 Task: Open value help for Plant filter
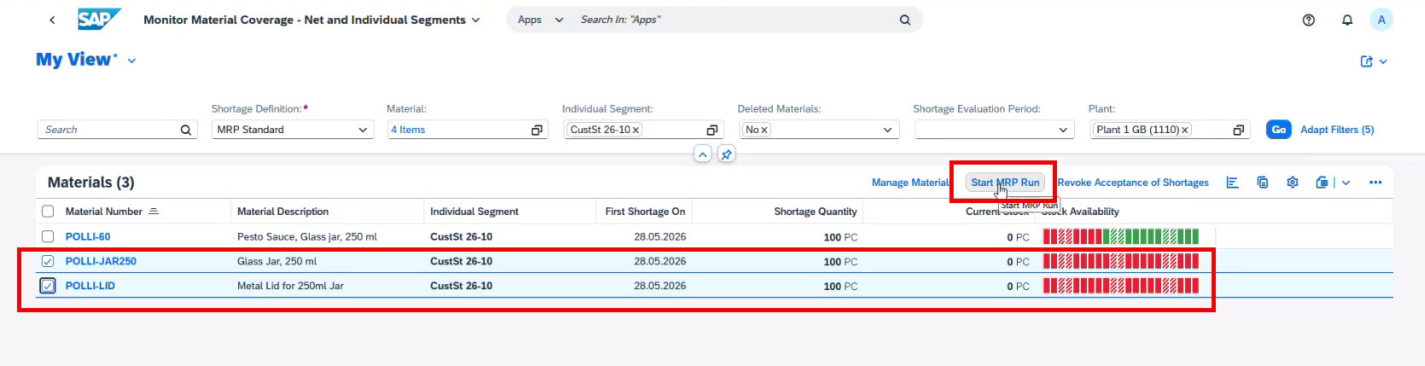1239,130
